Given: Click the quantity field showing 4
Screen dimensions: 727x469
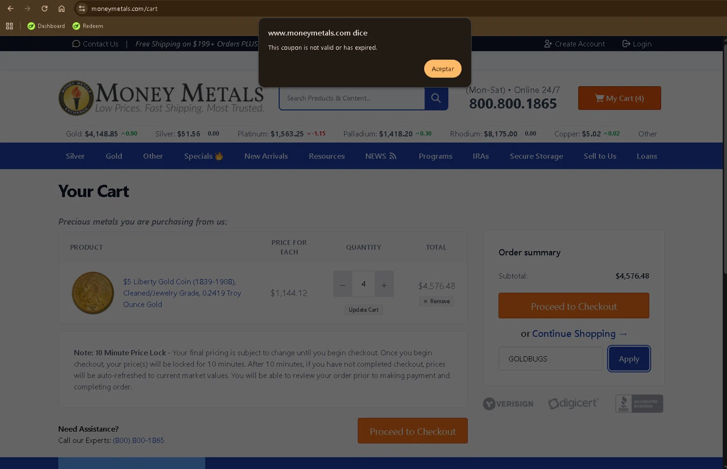Looking at the screenshot, I should (x=363, y=284).
